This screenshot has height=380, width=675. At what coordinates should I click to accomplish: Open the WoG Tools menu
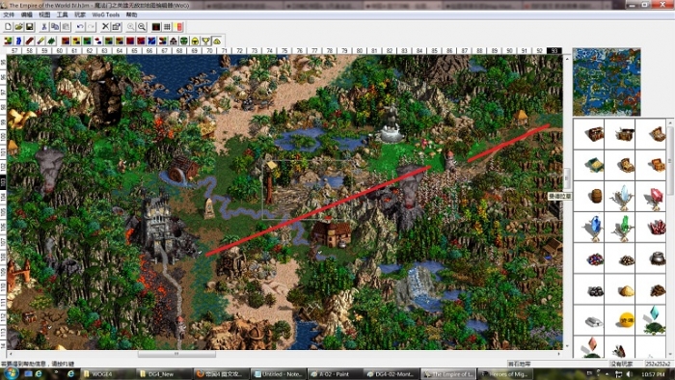click(x=105, y=14)
